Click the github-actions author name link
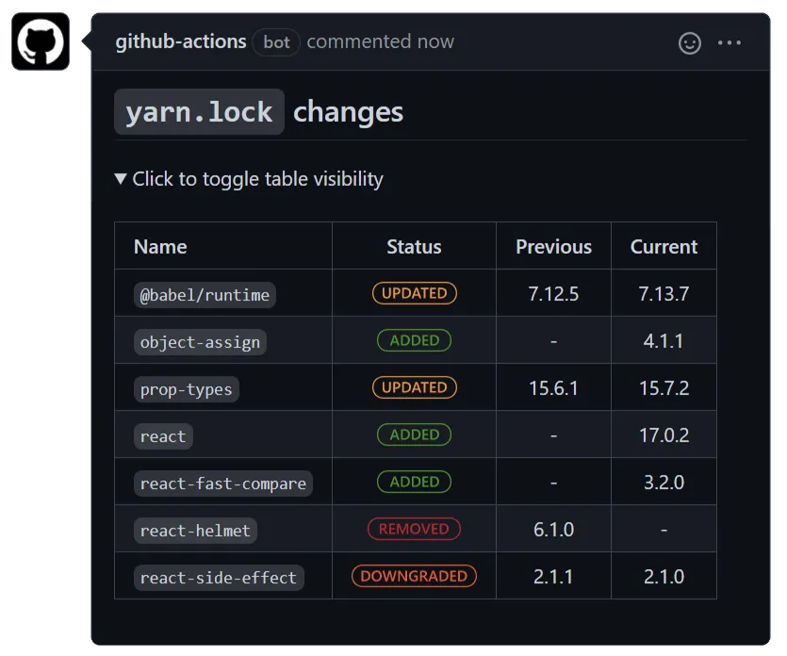Viewport: 787px width, 656px height. click(181, 42)
